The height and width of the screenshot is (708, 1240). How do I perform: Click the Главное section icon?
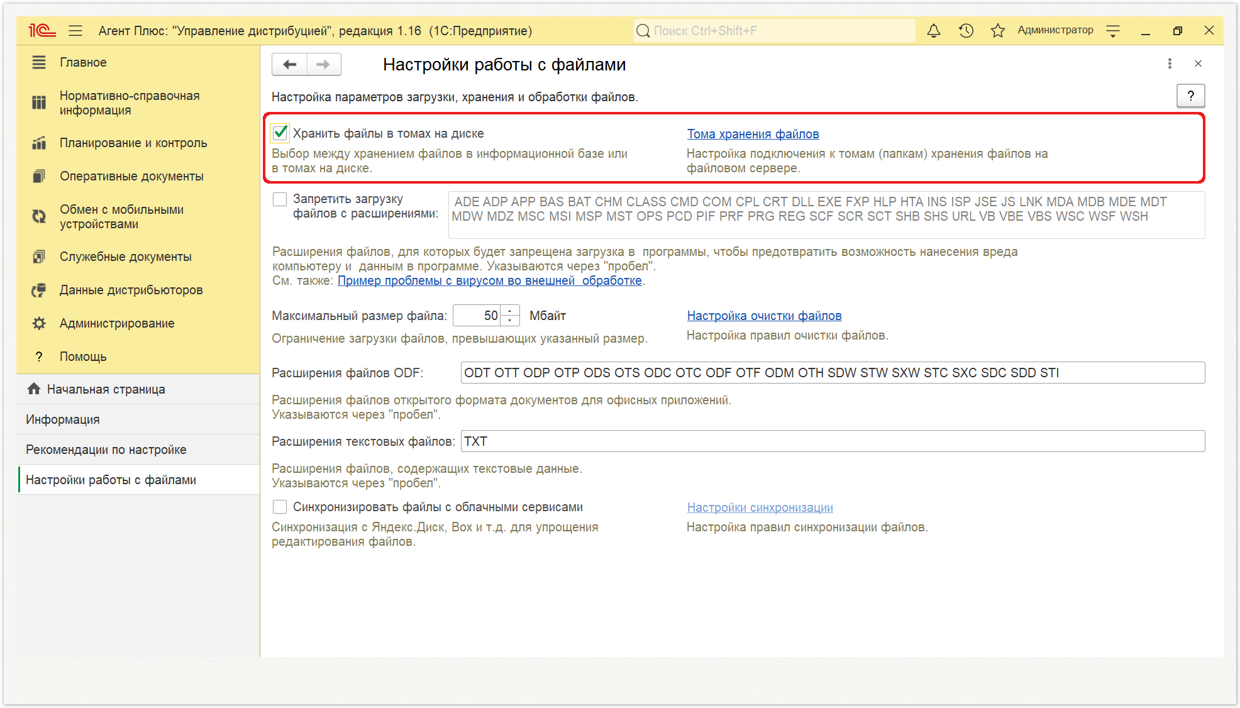[39, 62]
